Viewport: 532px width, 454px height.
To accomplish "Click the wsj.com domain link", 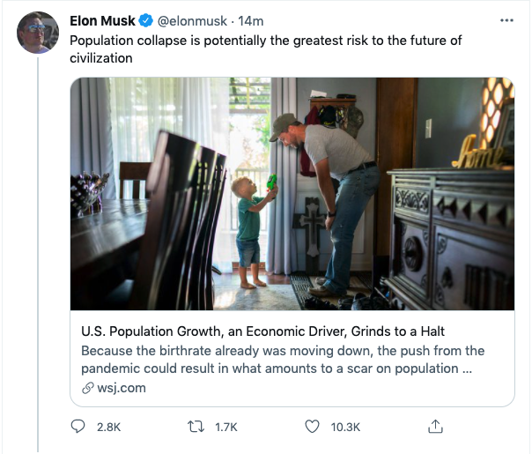I will click(122, 388).
